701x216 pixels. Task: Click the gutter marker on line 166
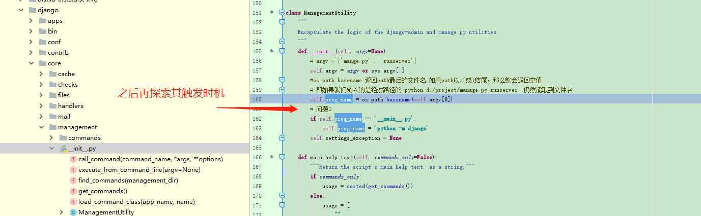[x=271, y=157]
